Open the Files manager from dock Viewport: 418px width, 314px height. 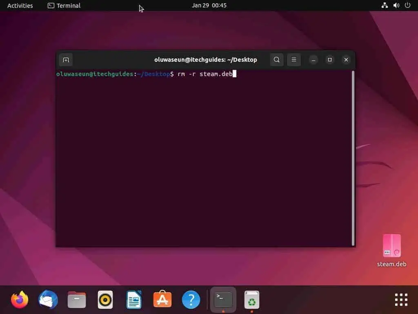(x=77, y=300)
